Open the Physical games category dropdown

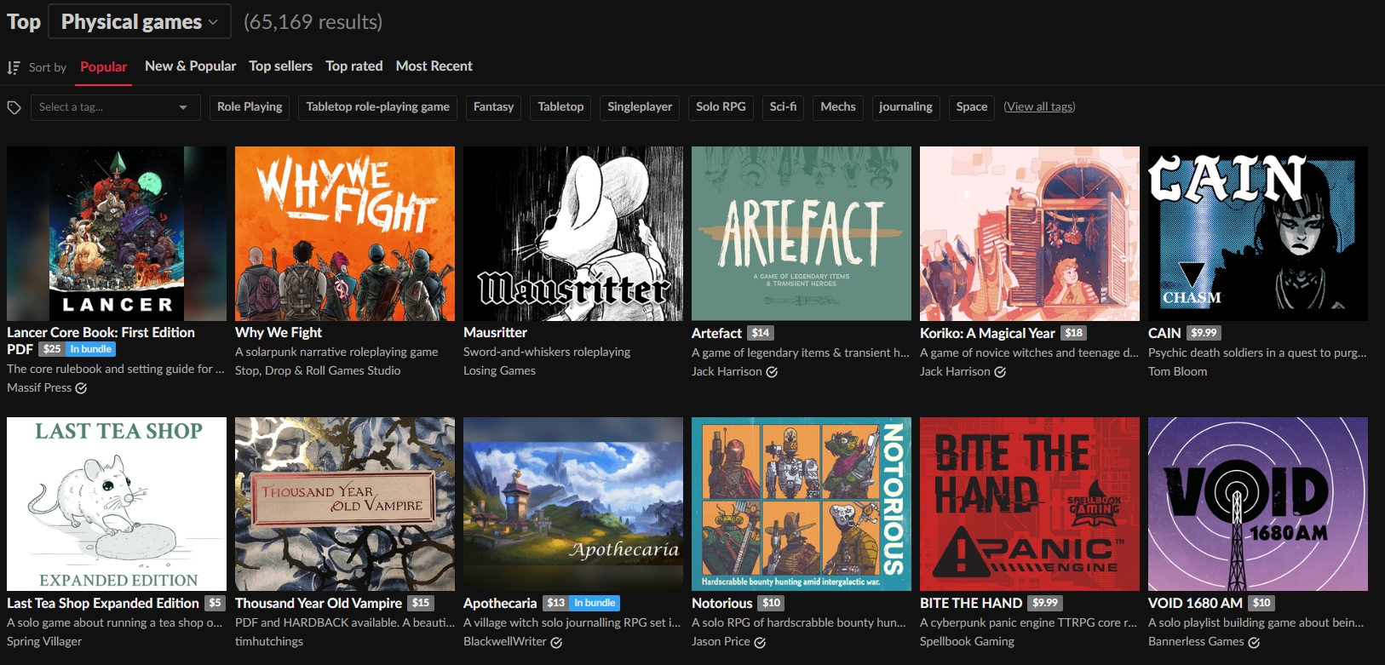[140, 21]
